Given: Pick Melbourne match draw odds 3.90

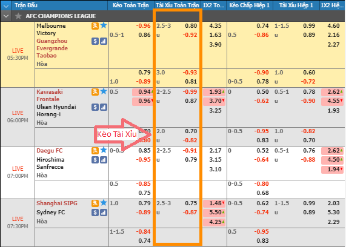Looking at the screenshot, I should 215,45.
